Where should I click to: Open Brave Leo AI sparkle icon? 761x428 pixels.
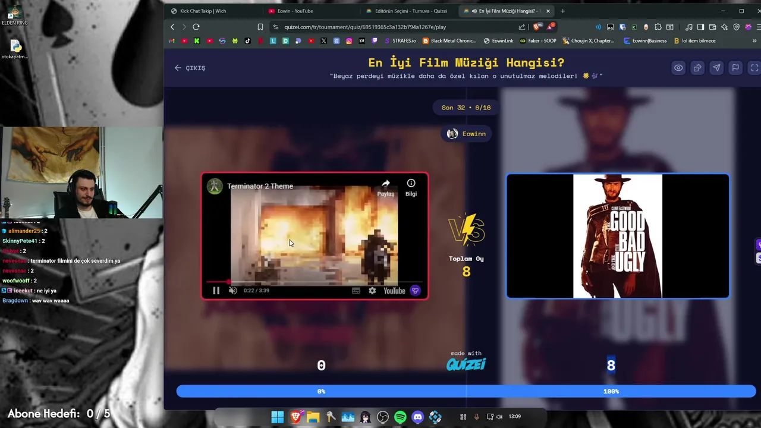[724, 27]
